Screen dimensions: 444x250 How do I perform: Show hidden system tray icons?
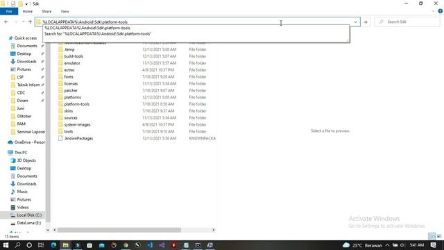click(x=387, y=245)
